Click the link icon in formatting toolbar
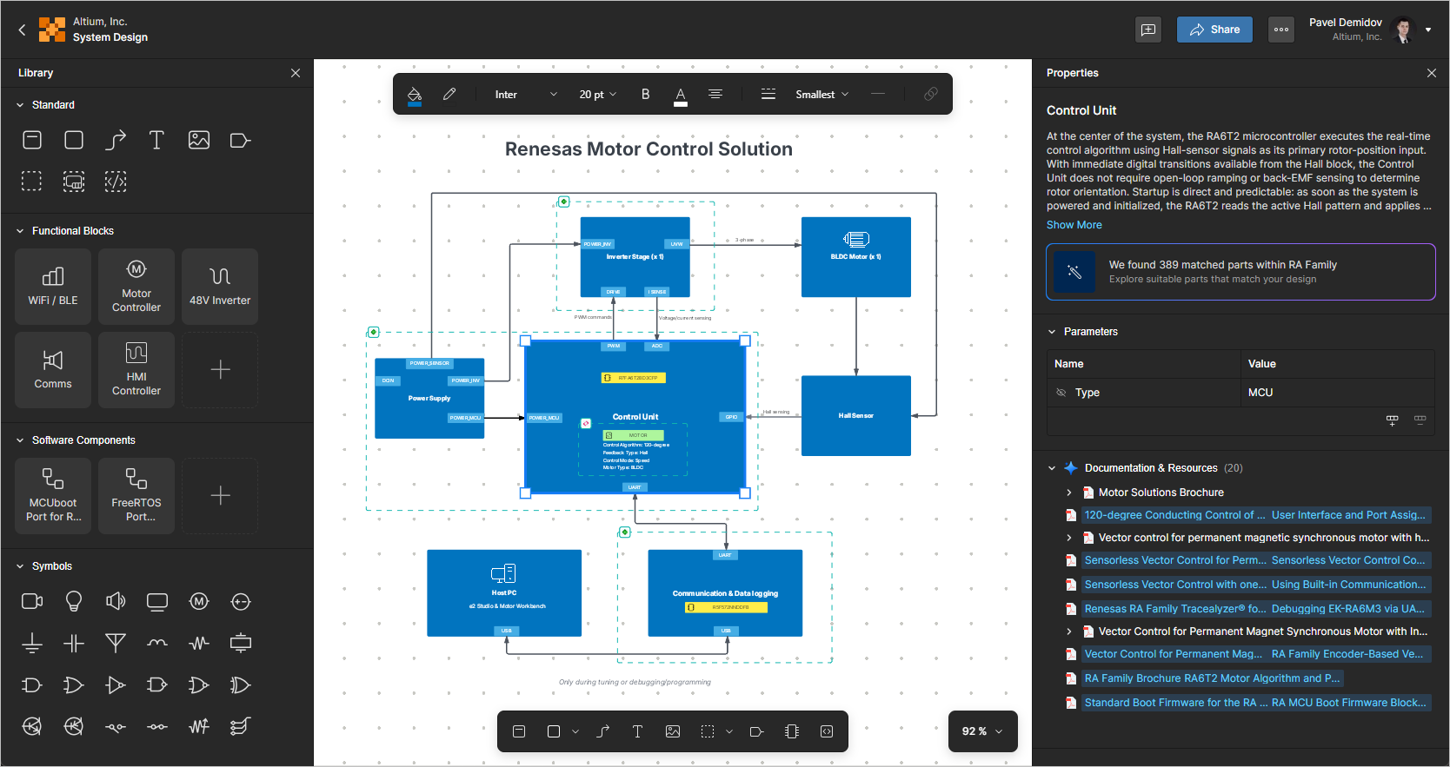This screenshot has height=767, width=1450. coord(930,94)
